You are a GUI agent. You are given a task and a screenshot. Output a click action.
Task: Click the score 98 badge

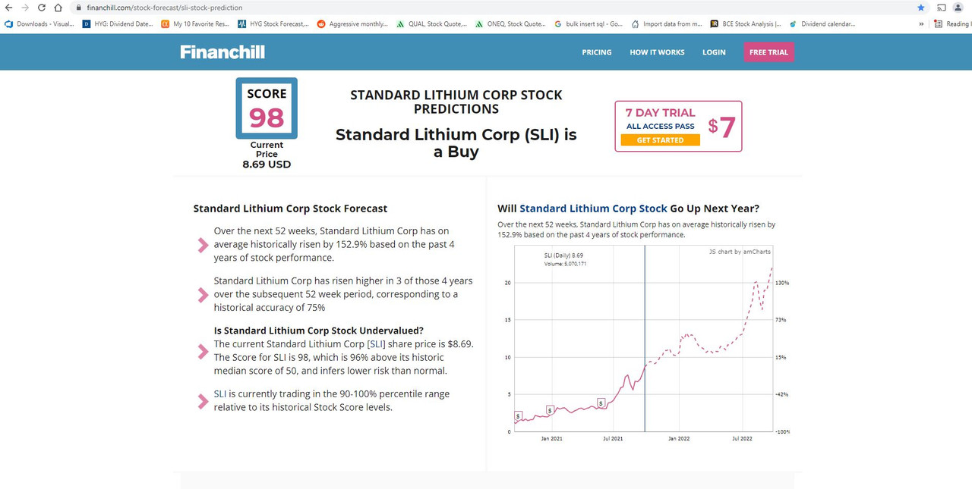coord(267,108)
